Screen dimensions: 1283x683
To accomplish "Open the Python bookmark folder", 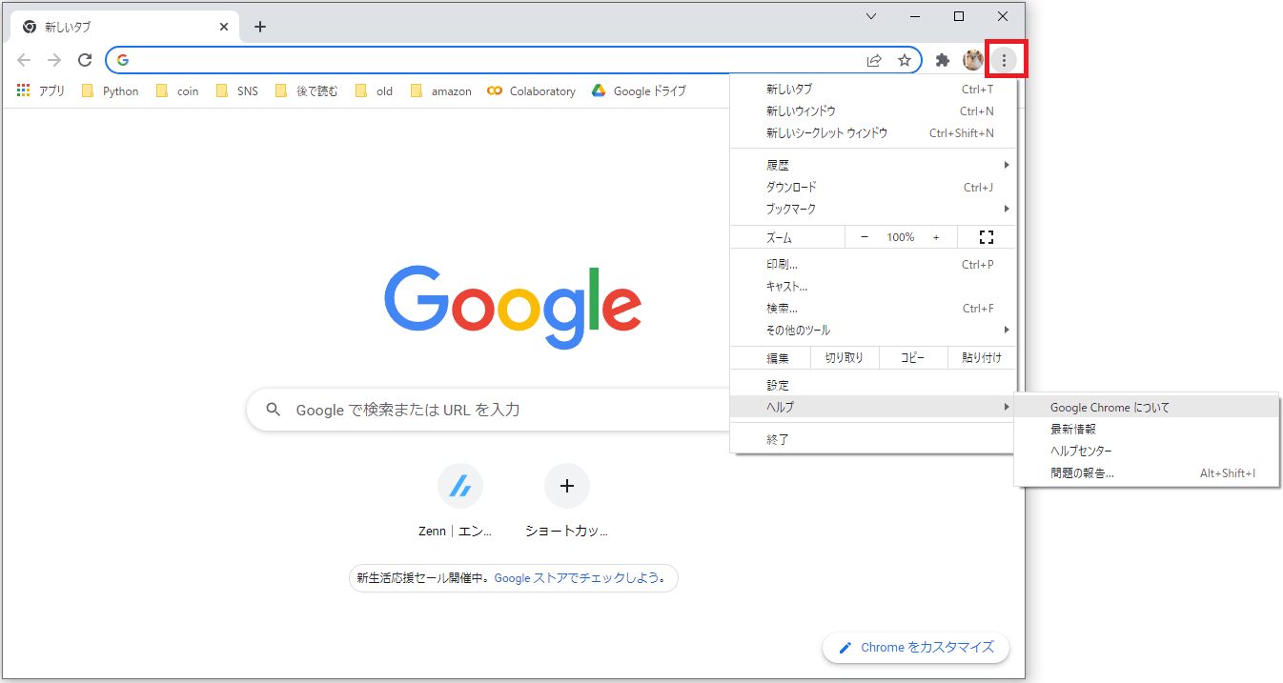I will click(x=111, y=91).
